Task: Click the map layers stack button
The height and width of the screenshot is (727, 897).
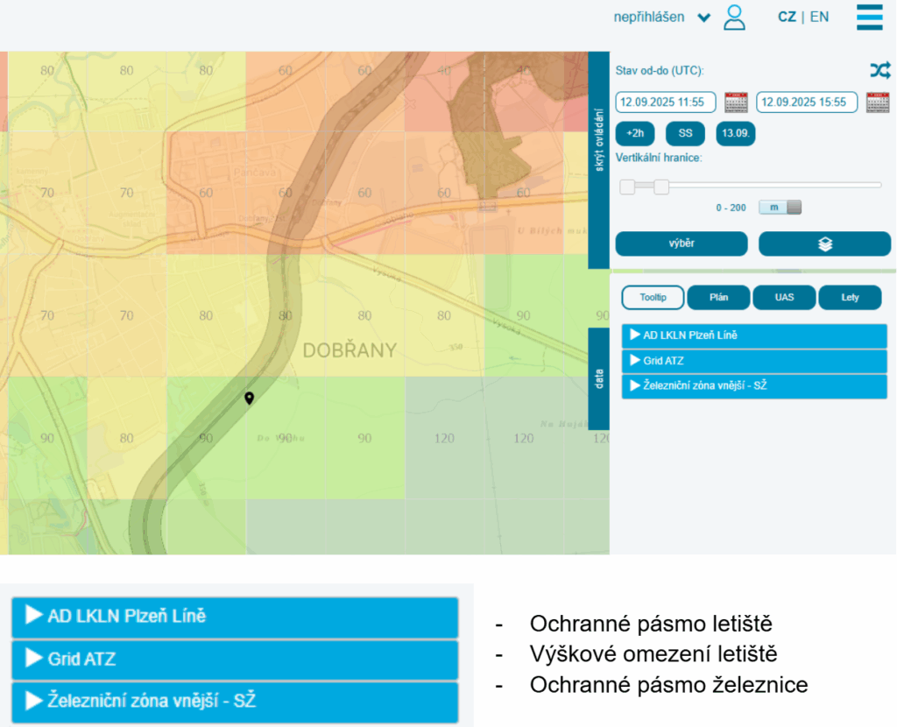Action: [x=824, y=244]
